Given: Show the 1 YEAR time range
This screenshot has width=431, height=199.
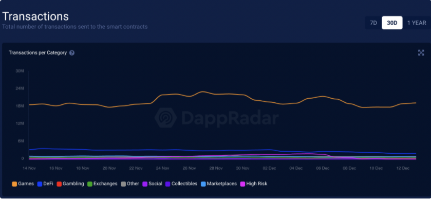Looking at the screenshot, I should (417, 23).
